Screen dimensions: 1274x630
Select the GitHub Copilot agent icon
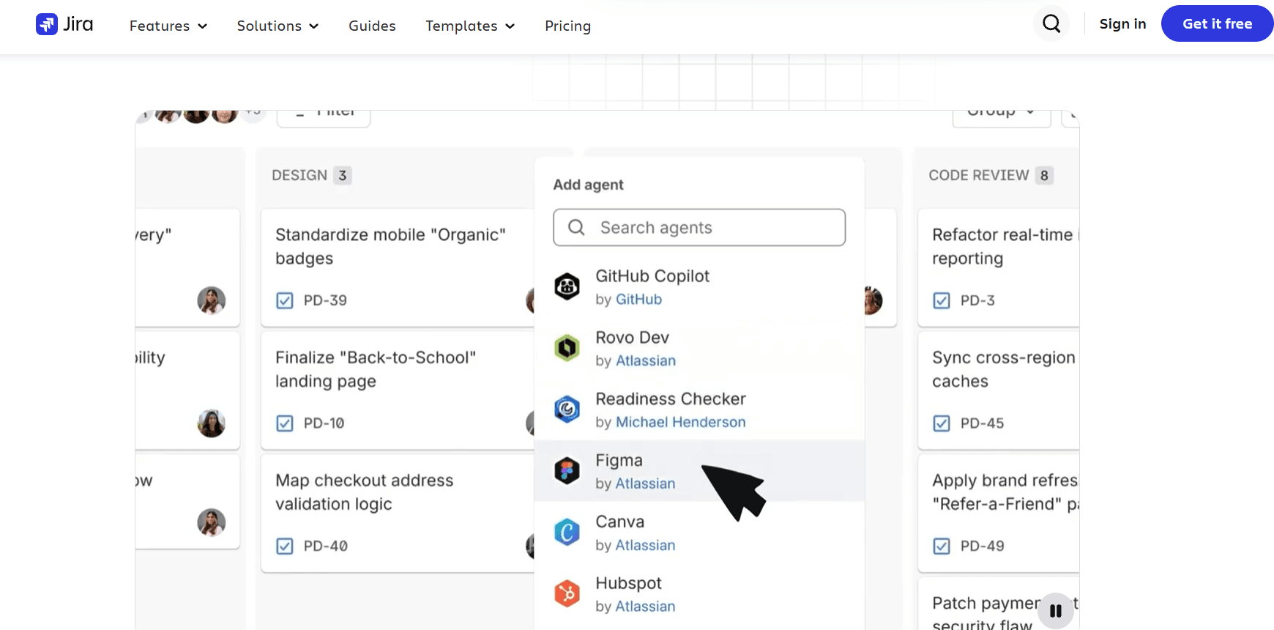point(567,286)
